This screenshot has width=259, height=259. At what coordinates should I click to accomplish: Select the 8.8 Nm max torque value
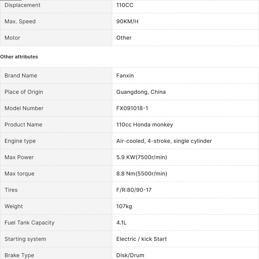click(x=142, y=174)
